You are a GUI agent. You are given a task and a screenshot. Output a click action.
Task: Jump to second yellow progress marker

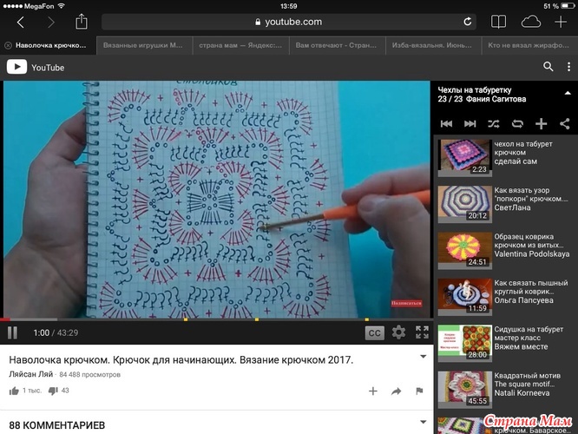tap(257, 319)
